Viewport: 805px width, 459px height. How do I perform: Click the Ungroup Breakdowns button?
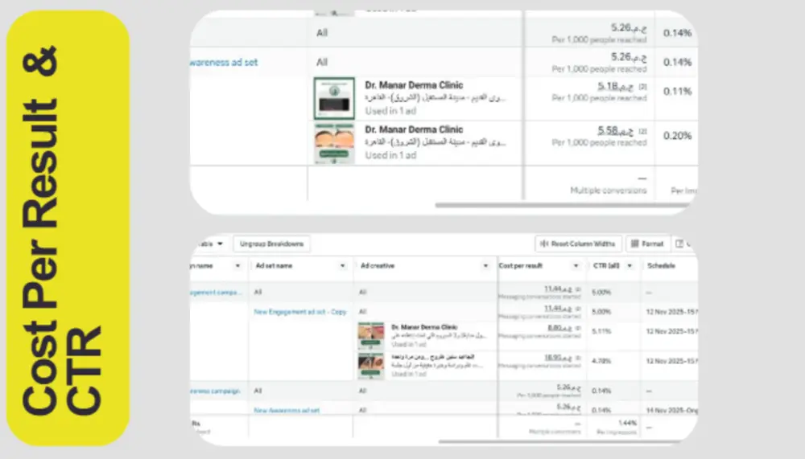coord(271,244)
